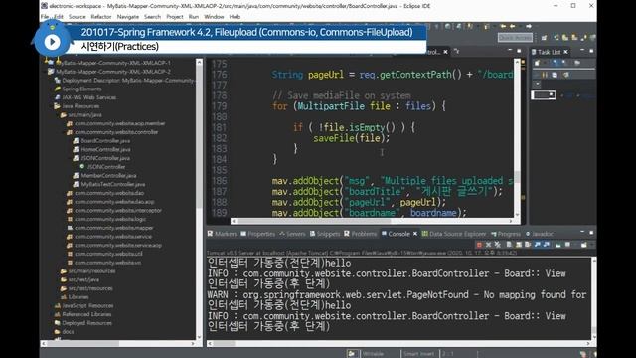636x358 pixels.
Task: Select com.community.website.logic package
Action: click(110, 219)
